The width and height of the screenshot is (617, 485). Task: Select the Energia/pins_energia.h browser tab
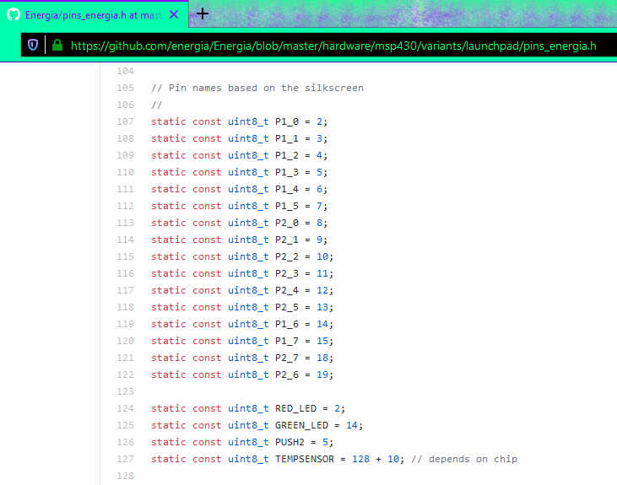[93, 14]
